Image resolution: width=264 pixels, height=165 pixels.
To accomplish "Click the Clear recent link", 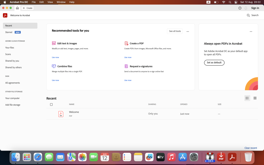I will click(x=251, y=148).
